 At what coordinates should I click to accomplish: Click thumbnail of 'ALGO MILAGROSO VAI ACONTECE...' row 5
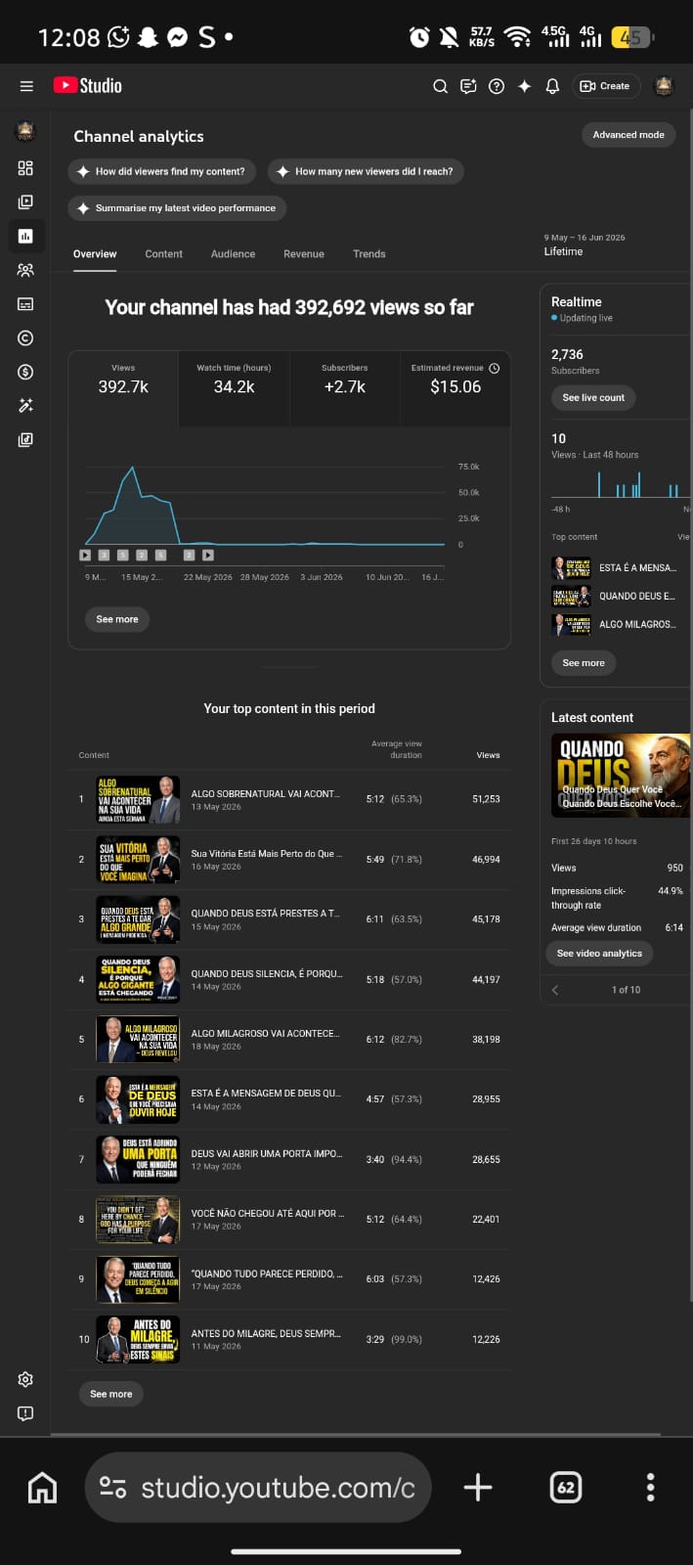pos(138,1040)
